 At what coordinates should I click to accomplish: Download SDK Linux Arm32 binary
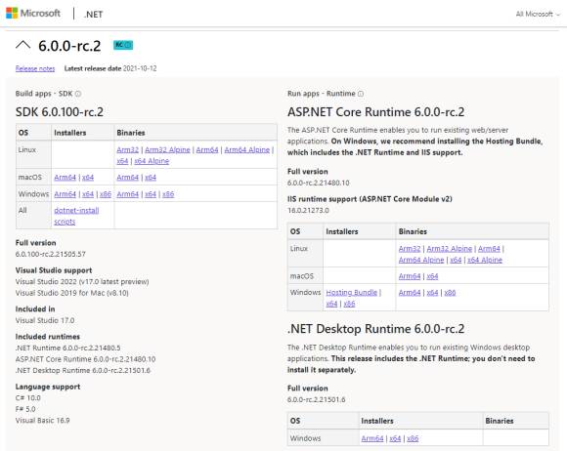tap(128, 150)
